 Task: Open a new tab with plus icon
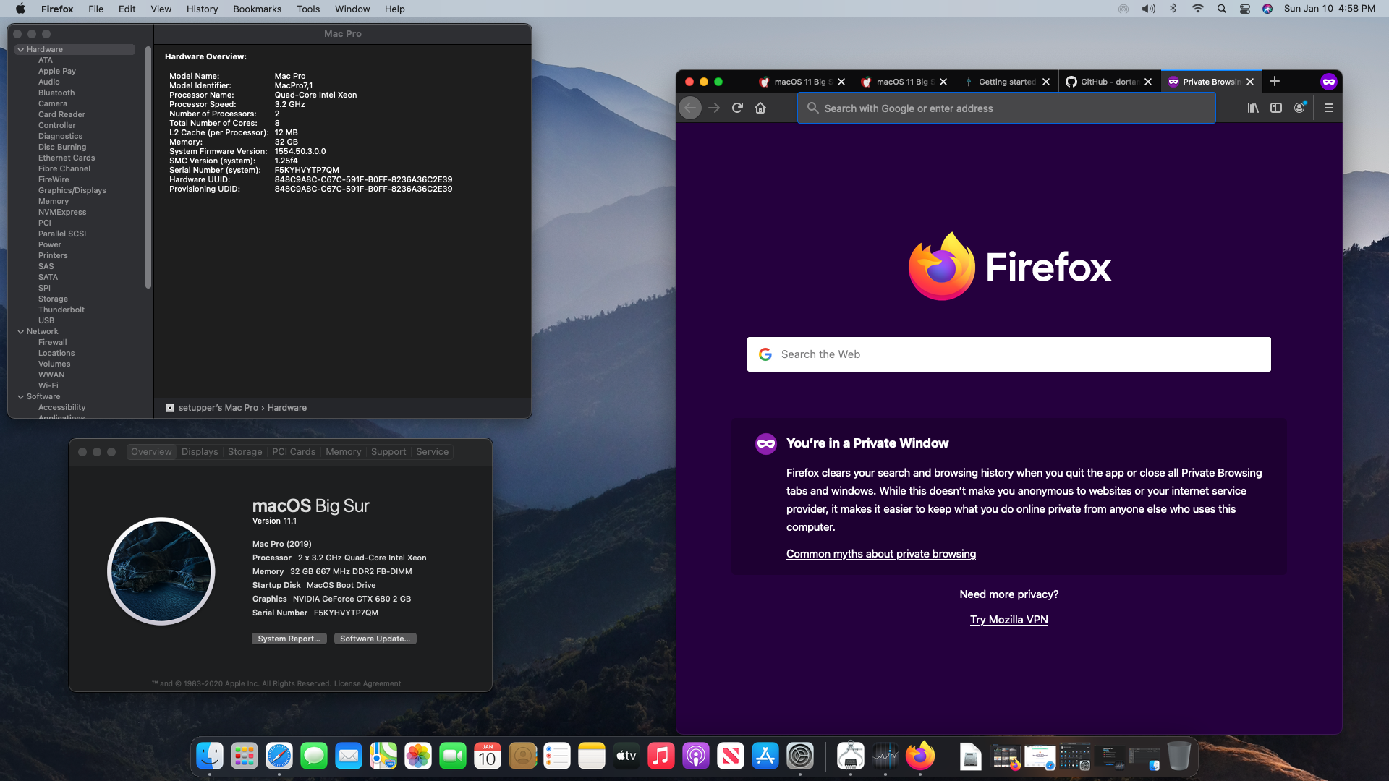[x=1275, y=81]
